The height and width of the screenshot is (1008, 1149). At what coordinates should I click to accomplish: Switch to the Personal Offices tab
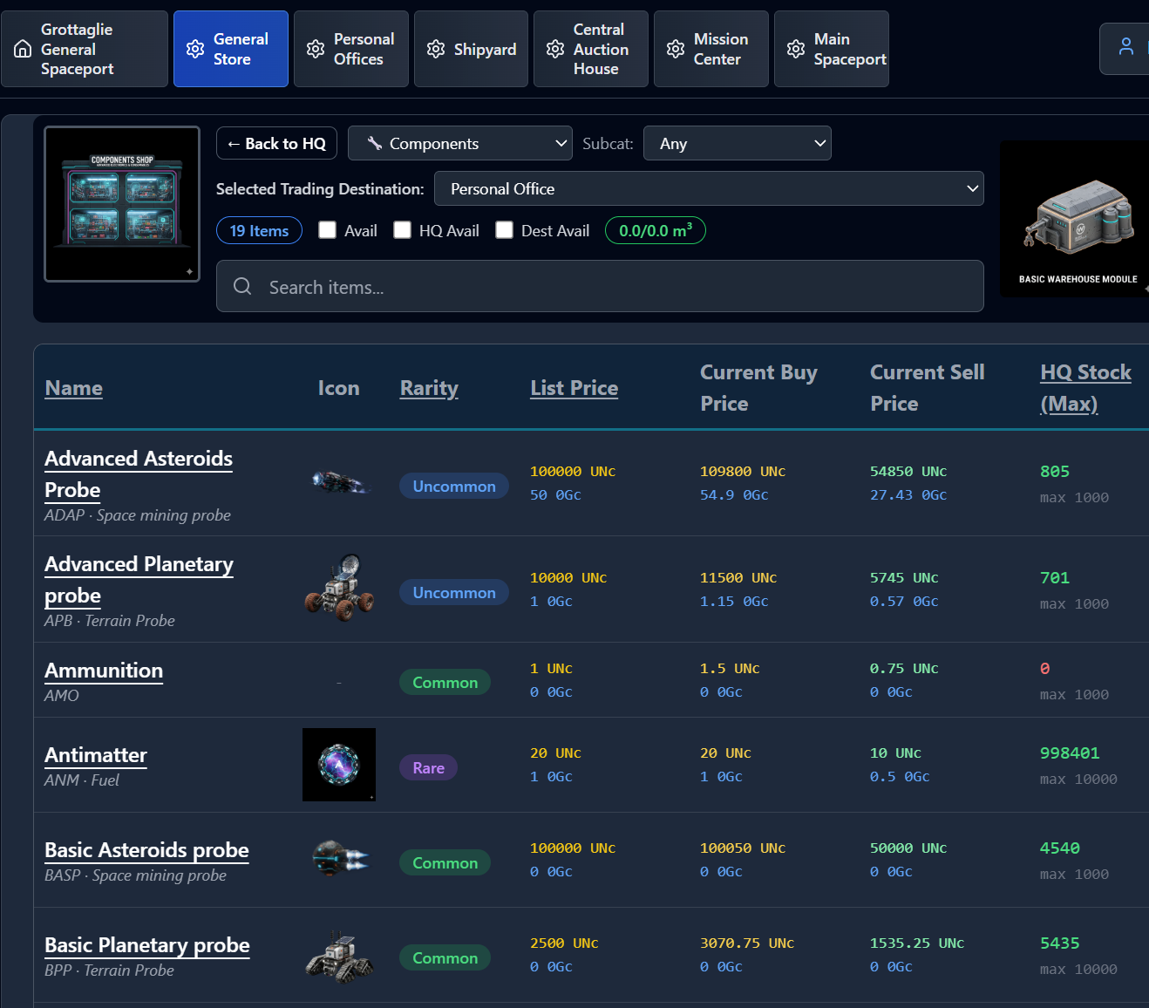click(351, 49)
